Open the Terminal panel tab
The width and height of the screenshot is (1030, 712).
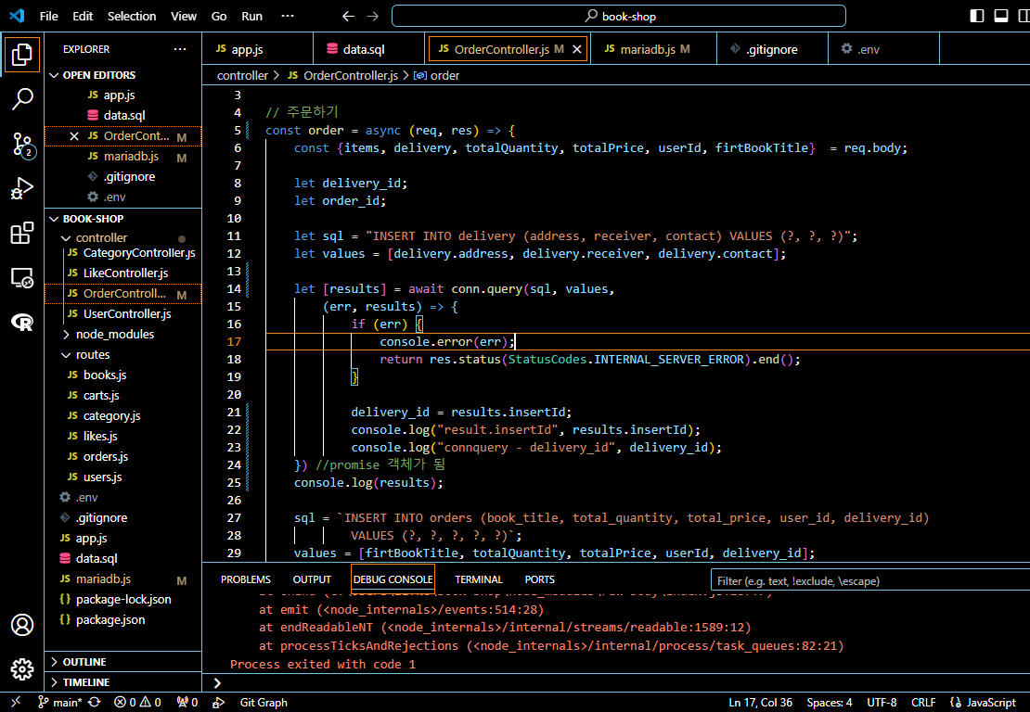coord(479,580)
